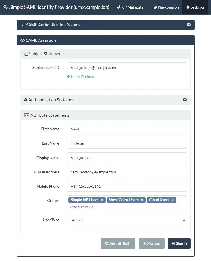Open the User Type dropdown

tap(127, 220)
